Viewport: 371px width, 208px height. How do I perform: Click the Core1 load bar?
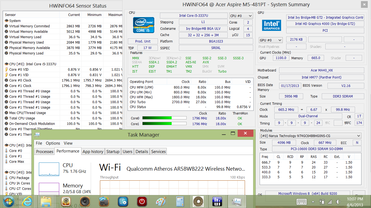pyautogui.click(x=164, y=123)
